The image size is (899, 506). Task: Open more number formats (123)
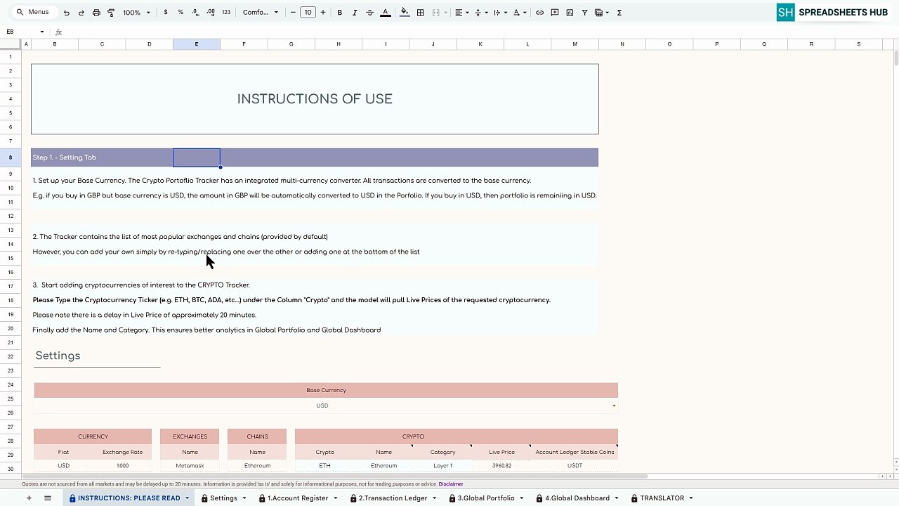coord(226,13)
